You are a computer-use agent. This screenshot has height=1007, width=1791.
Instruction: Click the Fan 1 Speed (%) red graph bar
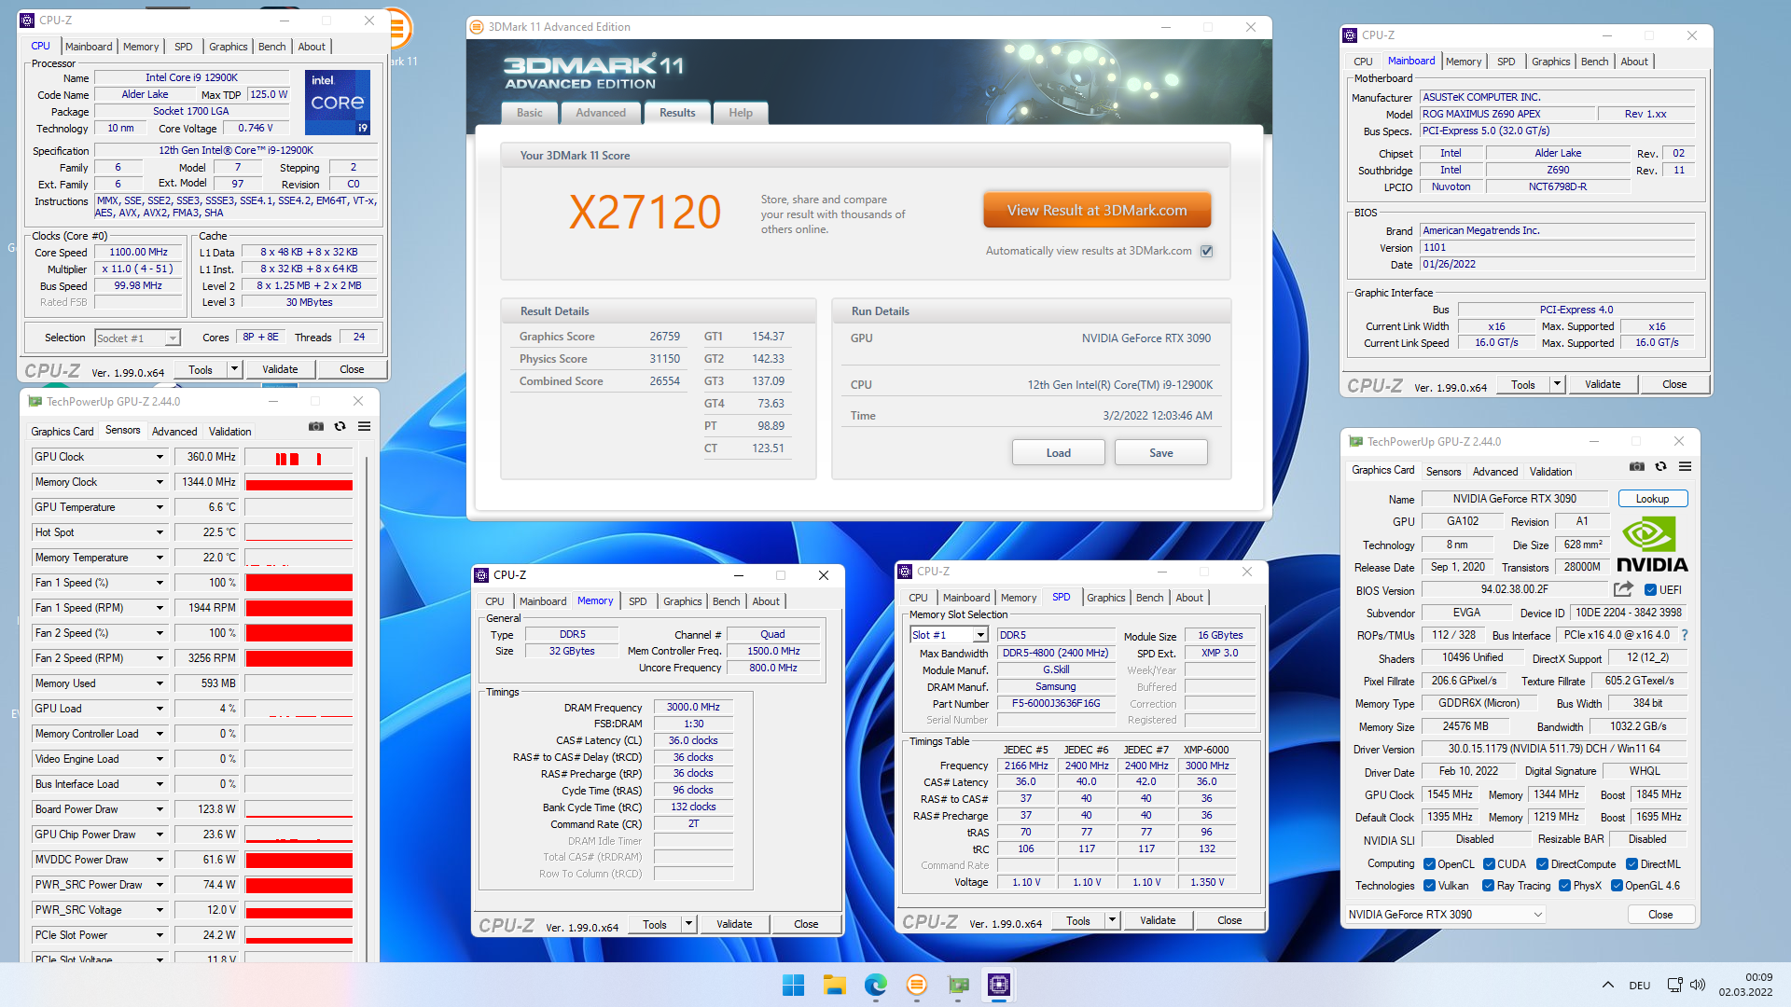tap(299, 583)
